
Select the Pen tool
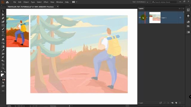pos(3,18)
